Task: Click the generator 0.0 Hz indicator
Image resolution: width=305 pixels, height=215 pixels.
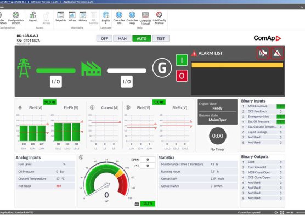Action: (x=159, y=102)
